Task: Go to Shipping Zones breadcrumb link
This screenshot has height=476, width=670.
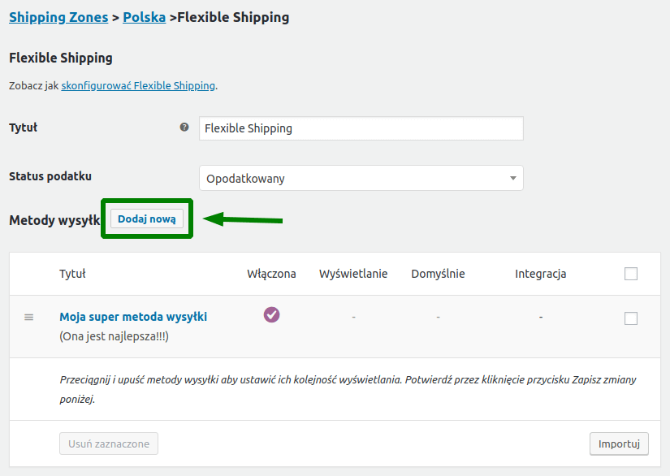Action: (x=58, y=17)
